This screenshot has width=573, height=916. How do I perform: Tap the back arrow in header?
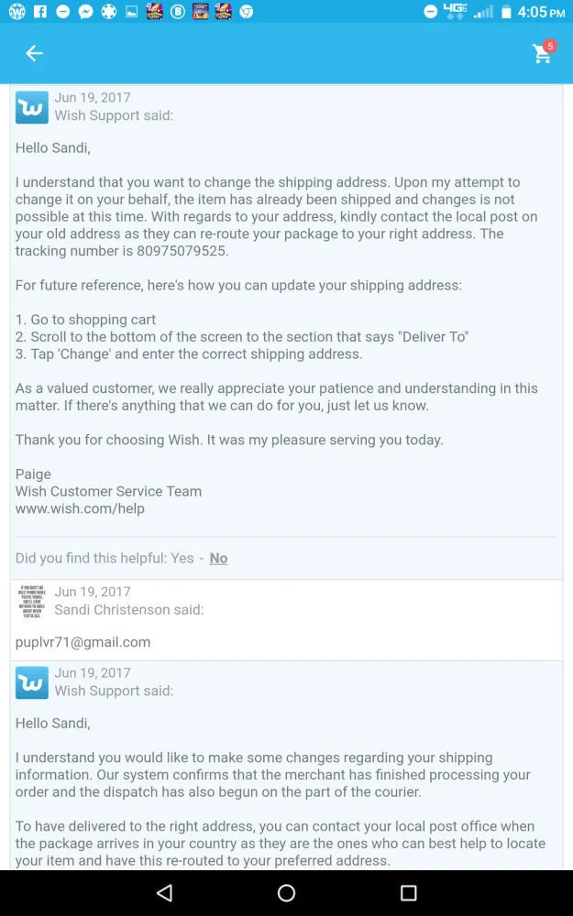[34, 54]
